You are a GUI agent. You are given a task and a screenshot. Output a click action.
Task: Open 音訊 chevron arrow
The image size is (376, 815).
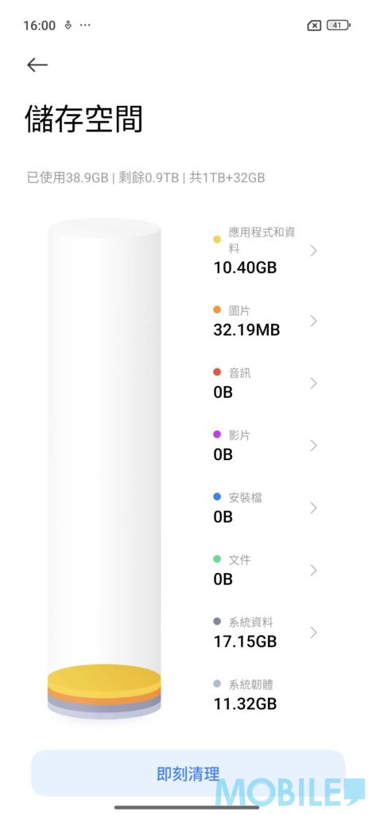point(313,383)
